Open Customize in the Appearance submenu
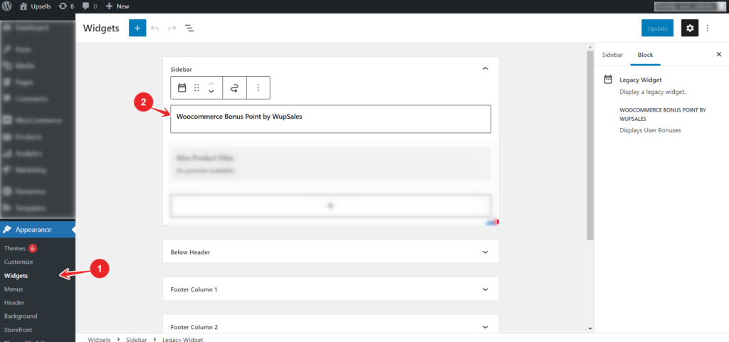This screenshot has height=342, width=729. pos(19,262)
